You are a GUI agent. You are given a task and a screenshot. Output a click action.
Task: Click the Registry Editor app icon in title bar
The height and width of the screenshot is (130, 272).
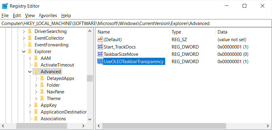(x=5, y=6)
